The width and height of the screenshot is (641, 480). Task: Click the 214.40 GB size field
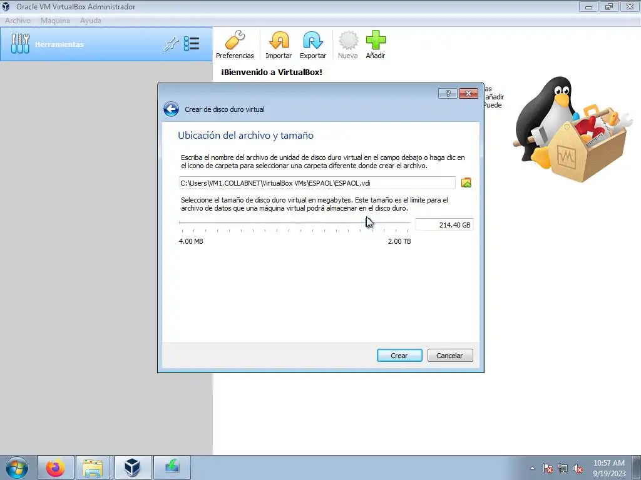[444, 225]
